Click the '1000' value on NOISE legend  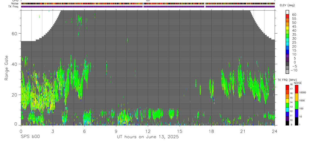pos(302,100)
